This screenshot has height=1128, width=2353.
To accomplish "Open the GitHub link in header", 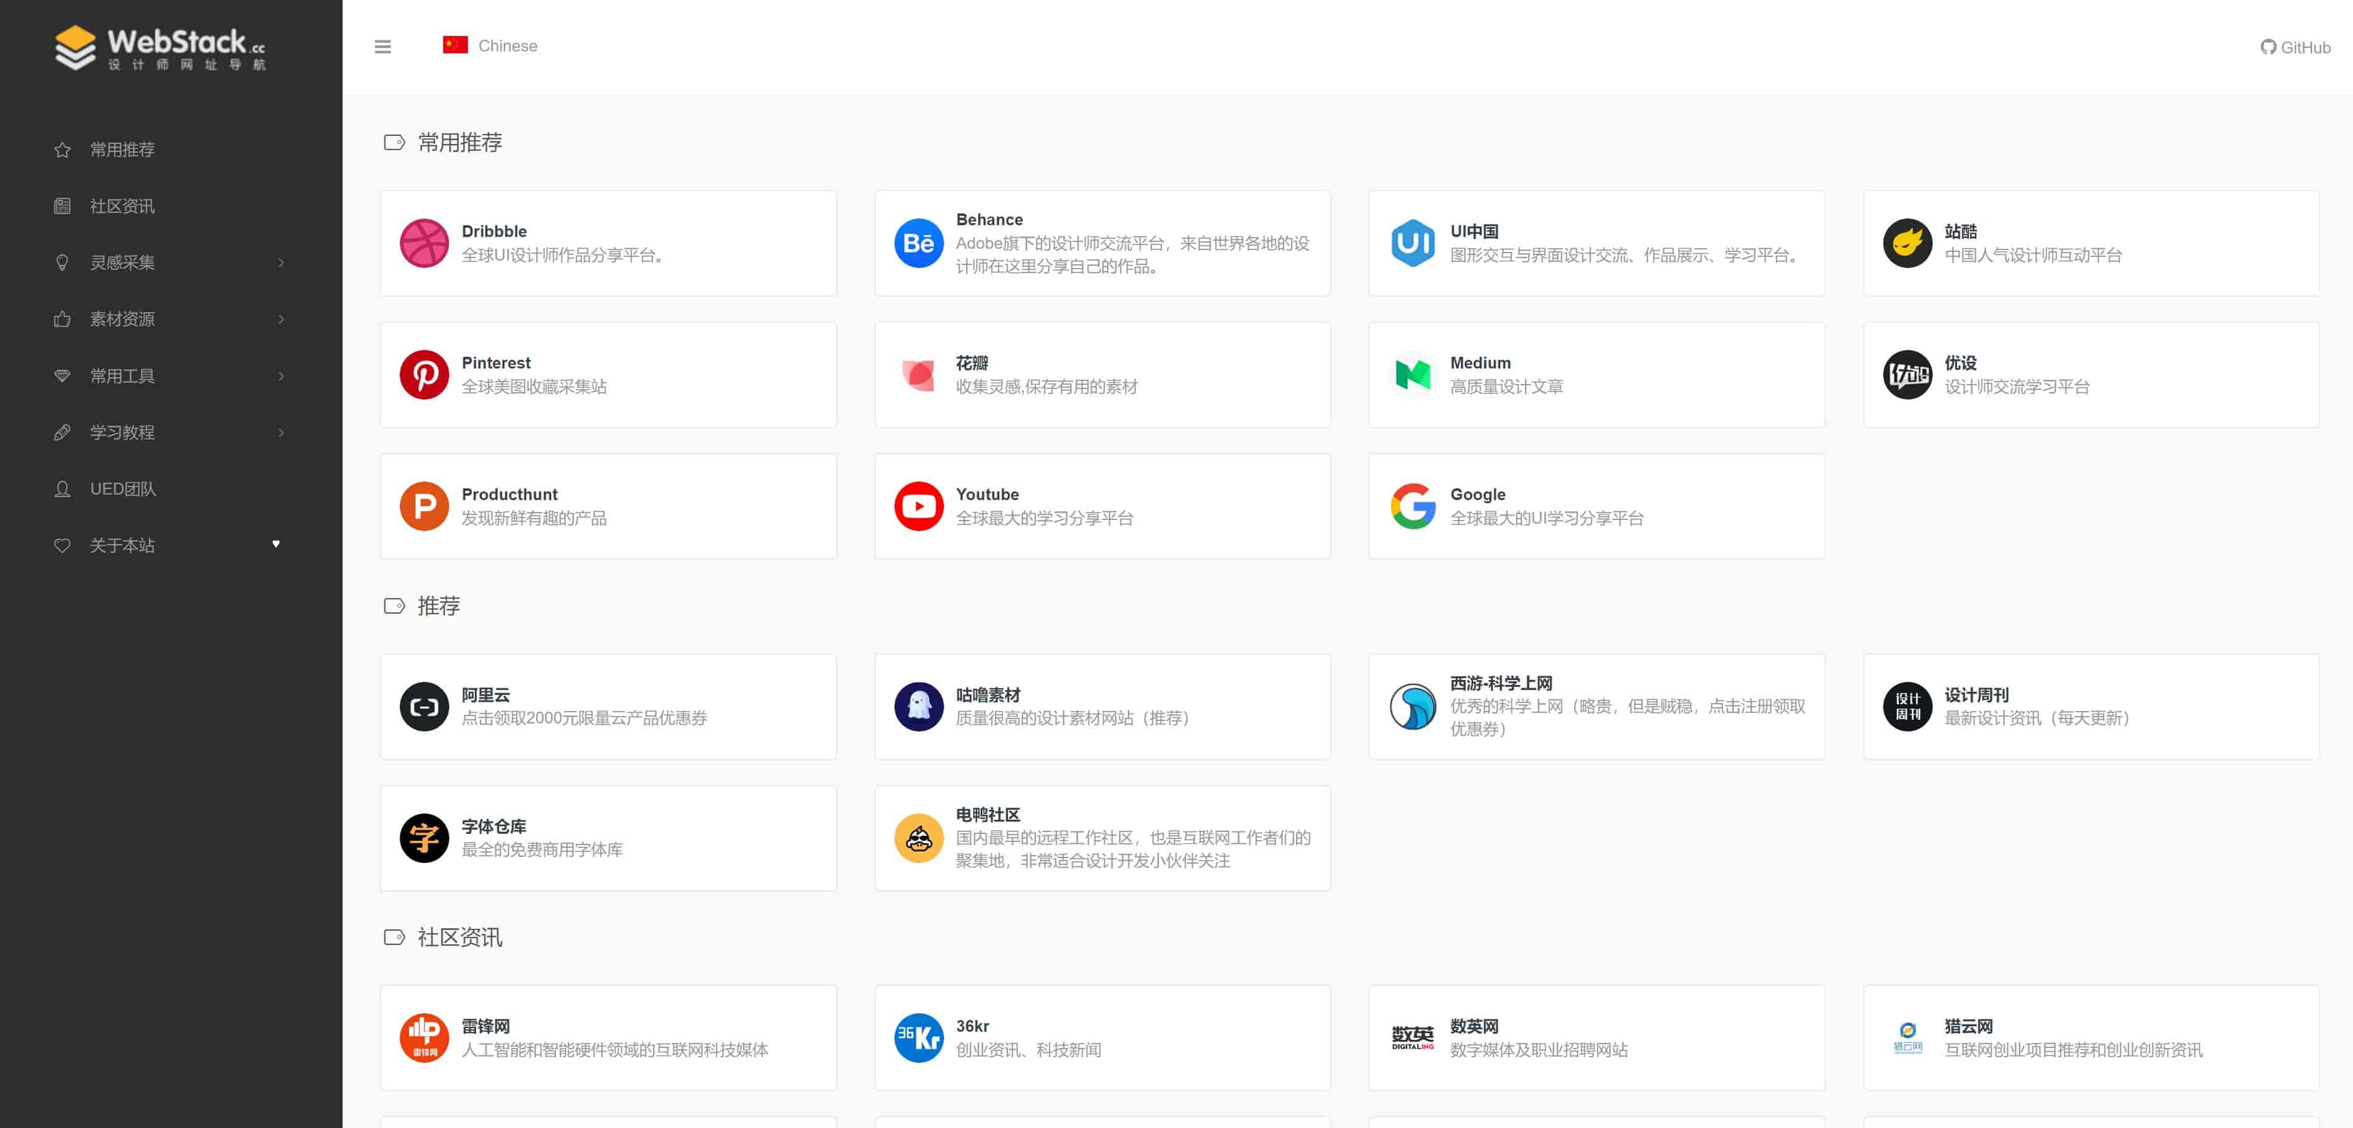I will coord(2295,48).
